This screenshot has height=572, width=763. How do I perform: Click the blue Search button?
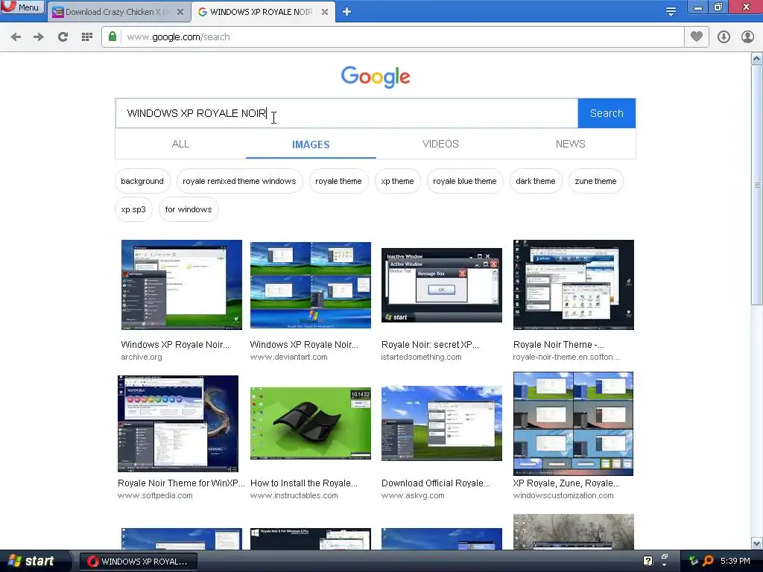tap(607, 113)
